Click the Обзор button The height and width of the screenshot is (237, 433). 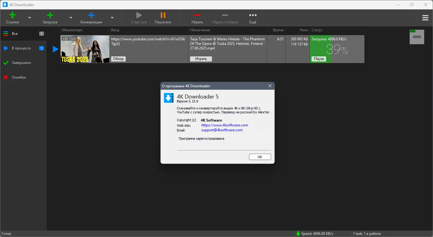pos(118,59)
